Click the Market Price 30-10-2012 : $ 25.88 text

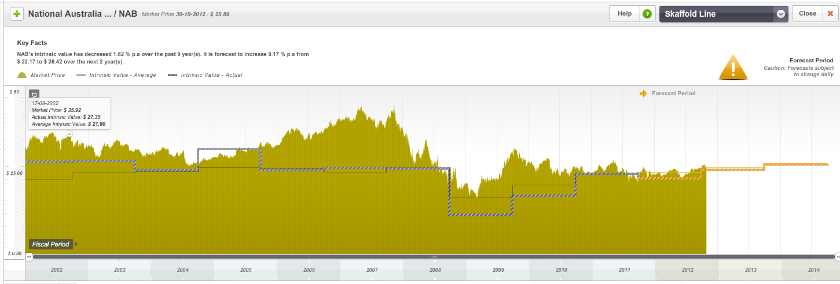coord(185,14)
